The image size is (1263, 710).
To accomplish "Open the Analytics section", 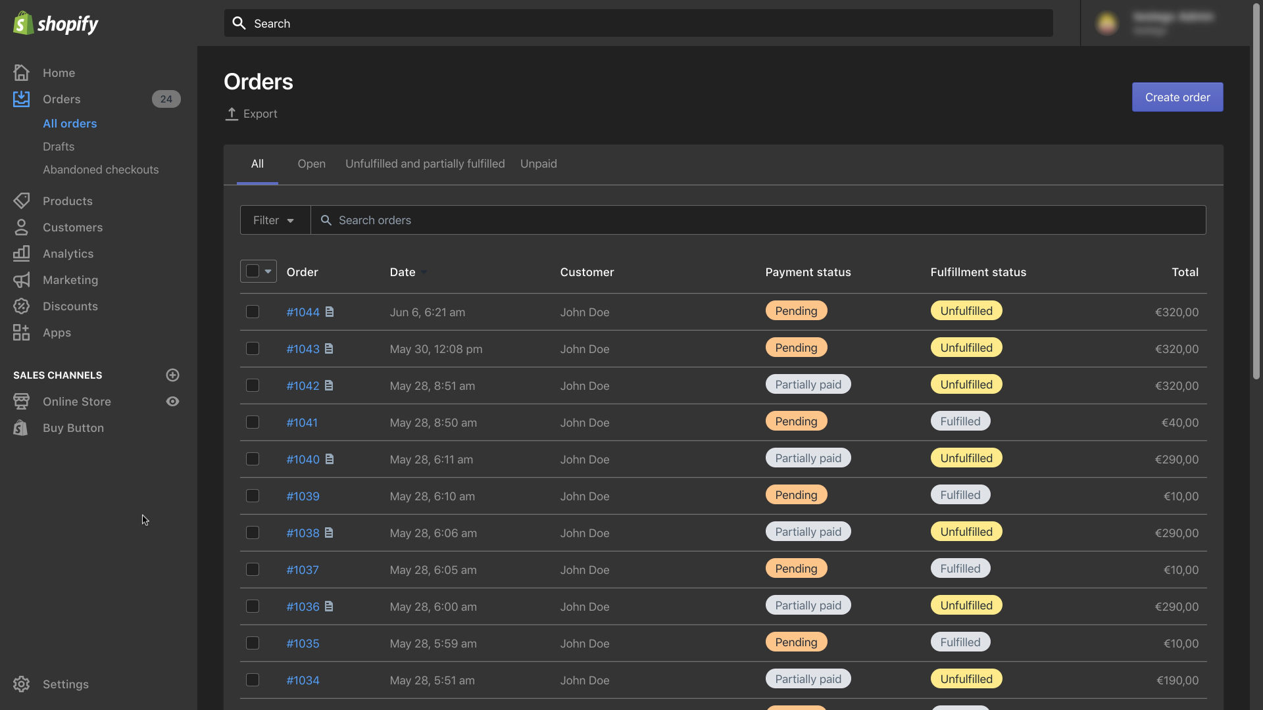I will click(x=67, y=253).
